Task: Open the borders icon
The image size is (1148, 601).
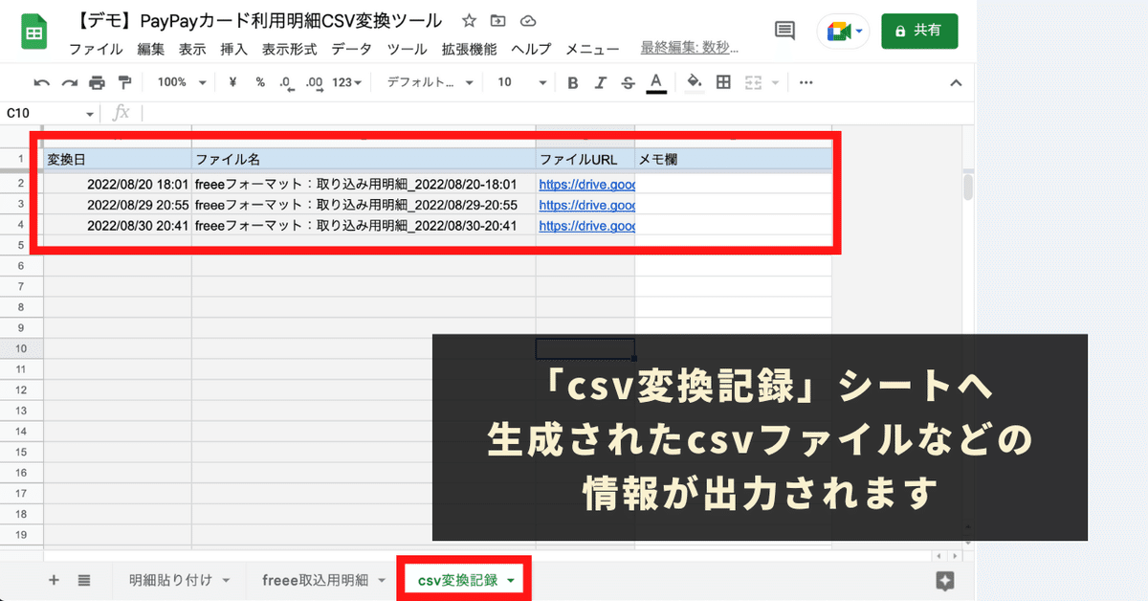Action: pos(723,82)
